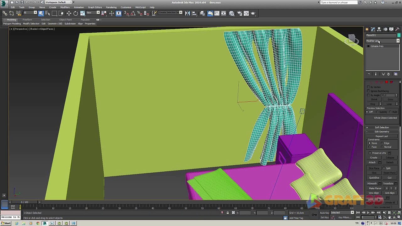Enable the Preserve UVs checkbox

(x=370, y=153)
